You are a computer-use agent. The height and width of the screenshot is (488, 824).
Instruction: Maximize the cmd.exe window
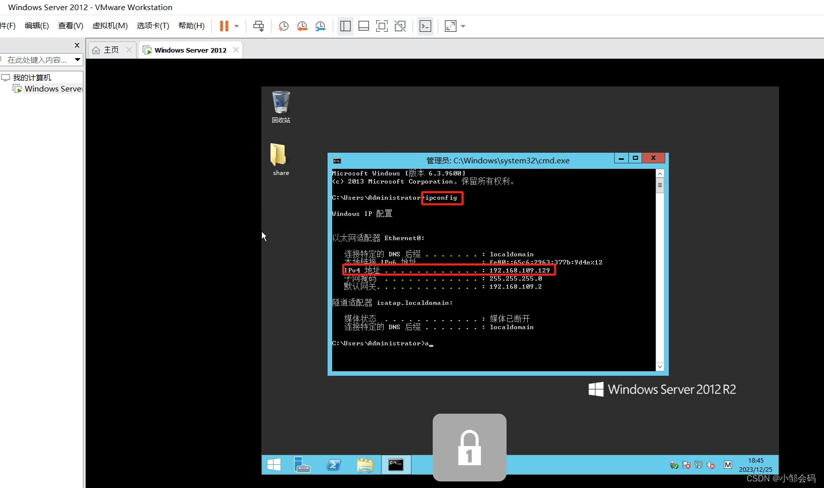pos(635,158)
